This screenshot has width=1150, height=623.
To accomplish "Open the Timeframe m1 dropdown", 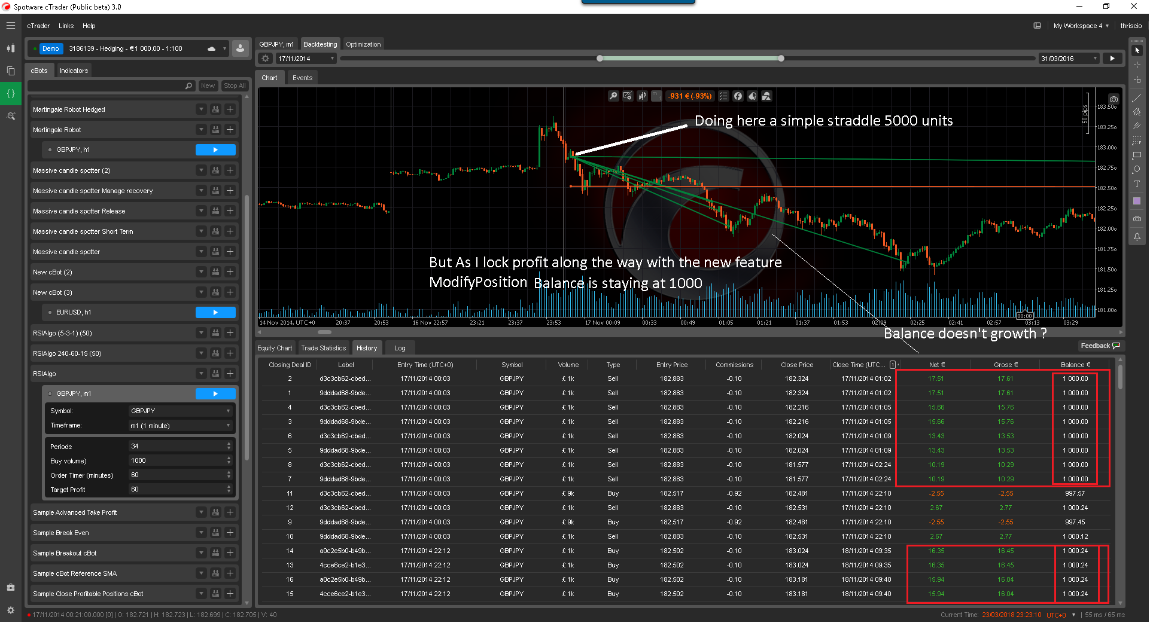I will 181,426.
